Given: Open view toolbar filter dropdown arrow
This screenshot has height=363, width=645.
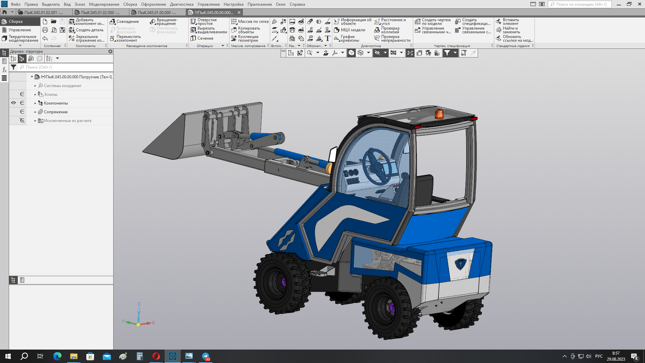Looking at the screenshot, I should (x=455, y=53).
